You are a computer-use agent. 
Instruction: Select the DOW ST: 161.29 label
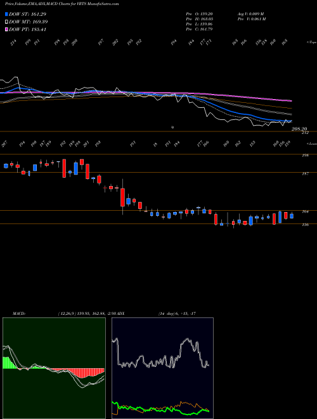click(27, 14)
